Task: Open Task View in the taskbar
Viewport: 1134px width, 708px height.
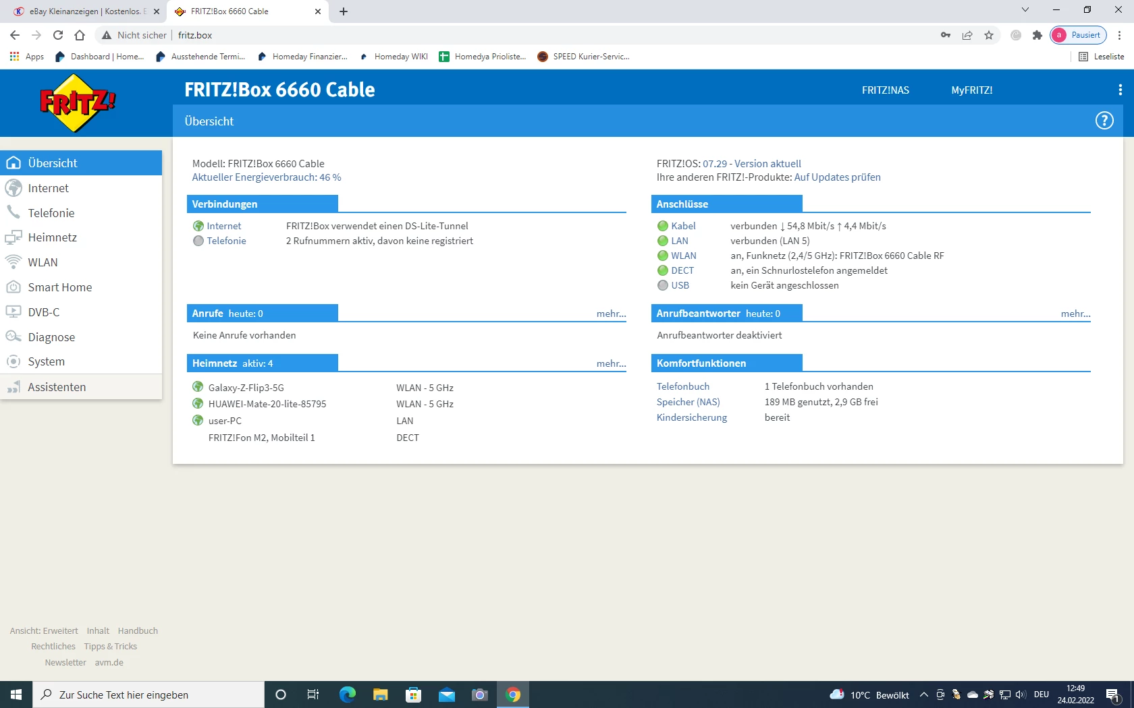Action: tap(313, 695)
